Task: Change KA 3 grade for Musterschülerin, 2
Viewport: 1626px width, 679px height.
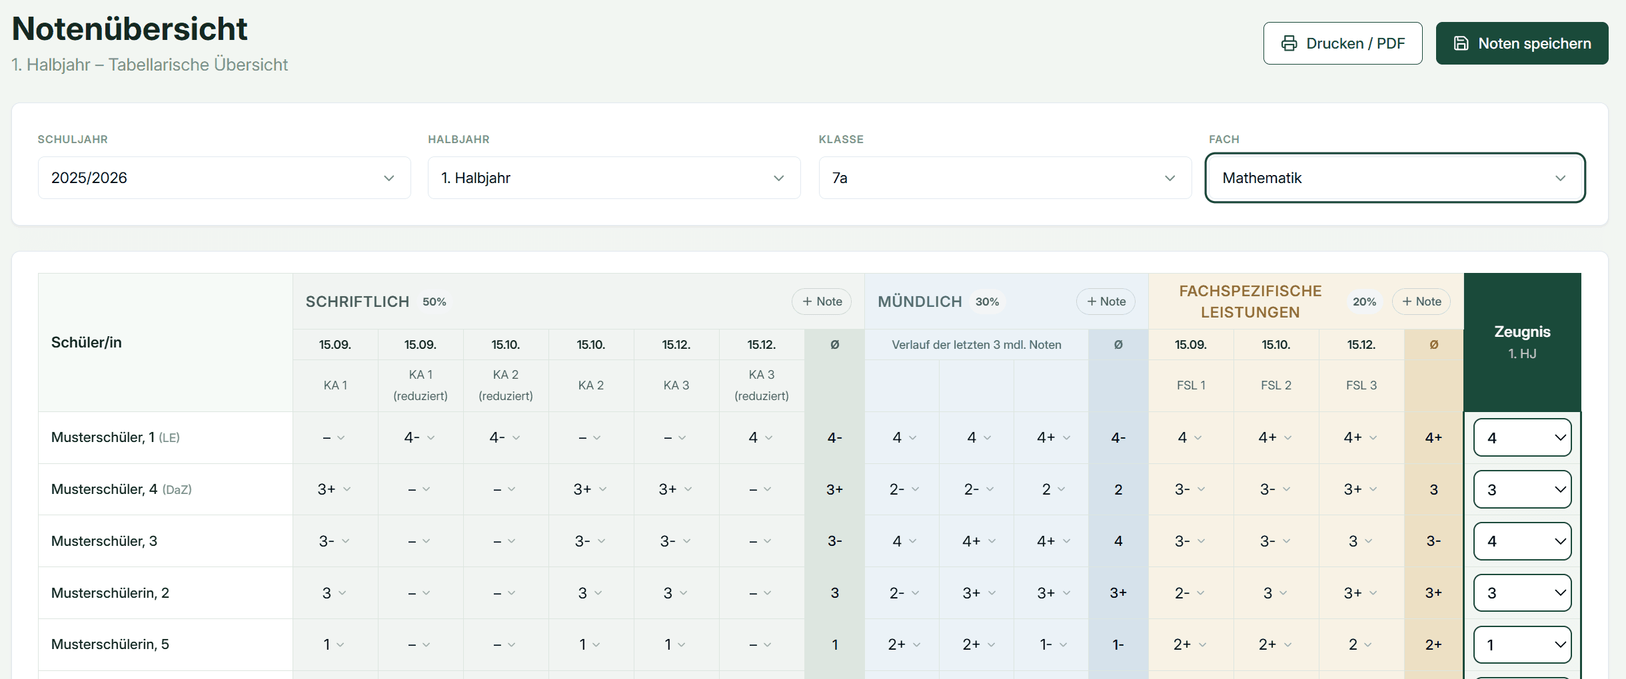Action: click(x=676, y=592)
